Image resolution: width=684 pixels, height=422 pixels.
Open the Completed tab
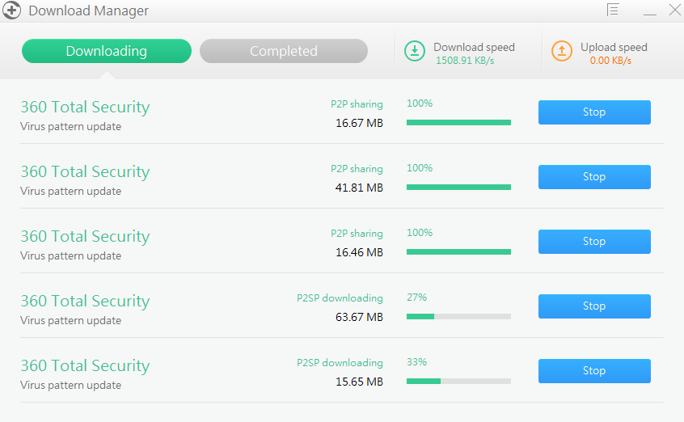(283, 51)
